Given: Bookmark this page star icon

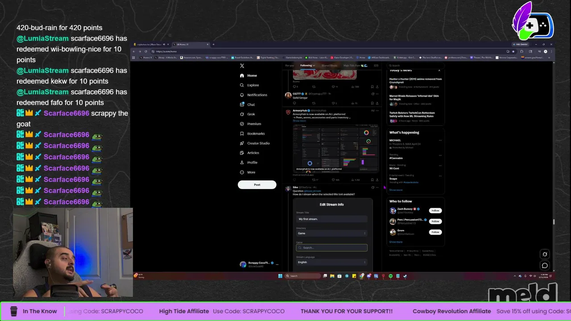Looking at the screenshot, I should point(513,51).
